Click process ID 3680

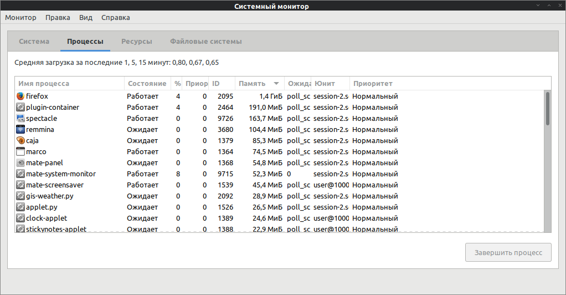(x=225, y=129)
